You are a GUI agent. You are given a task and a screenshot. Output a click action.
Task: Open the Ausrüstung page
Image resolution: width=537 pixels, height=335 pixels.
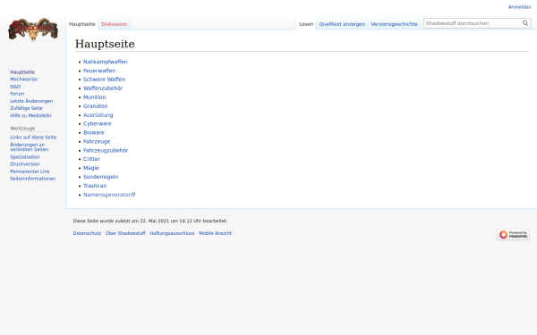[x=98, y=115]
